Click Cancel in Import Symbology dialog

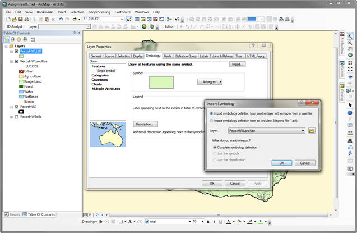coord(305,163)
